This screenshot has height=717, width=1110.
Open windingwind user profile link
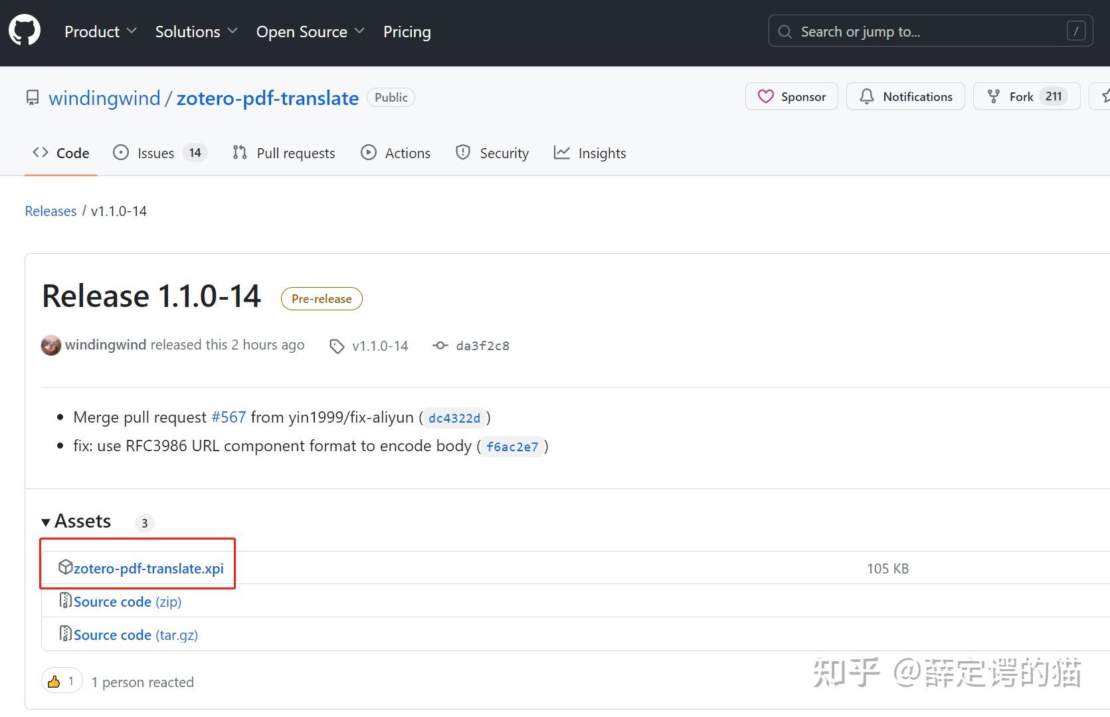(x=104, y=98)
